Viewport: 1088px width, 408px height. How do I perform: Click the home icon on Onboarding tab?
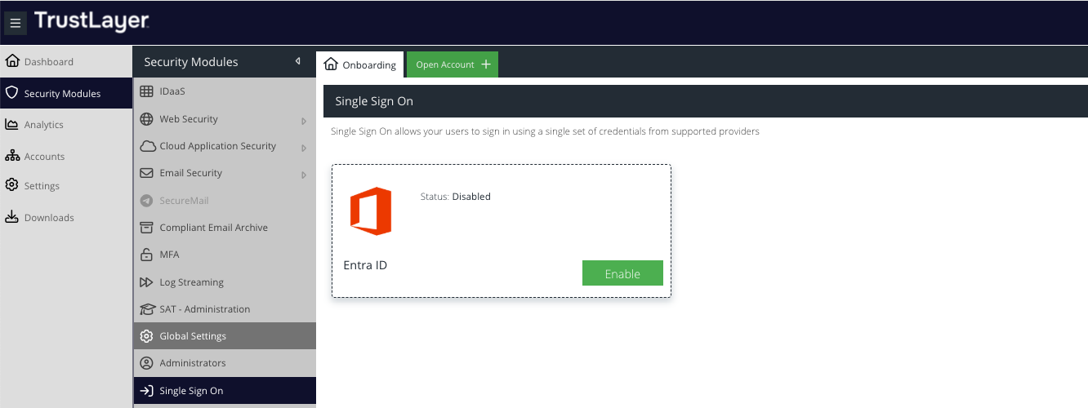tap(331, 64)
